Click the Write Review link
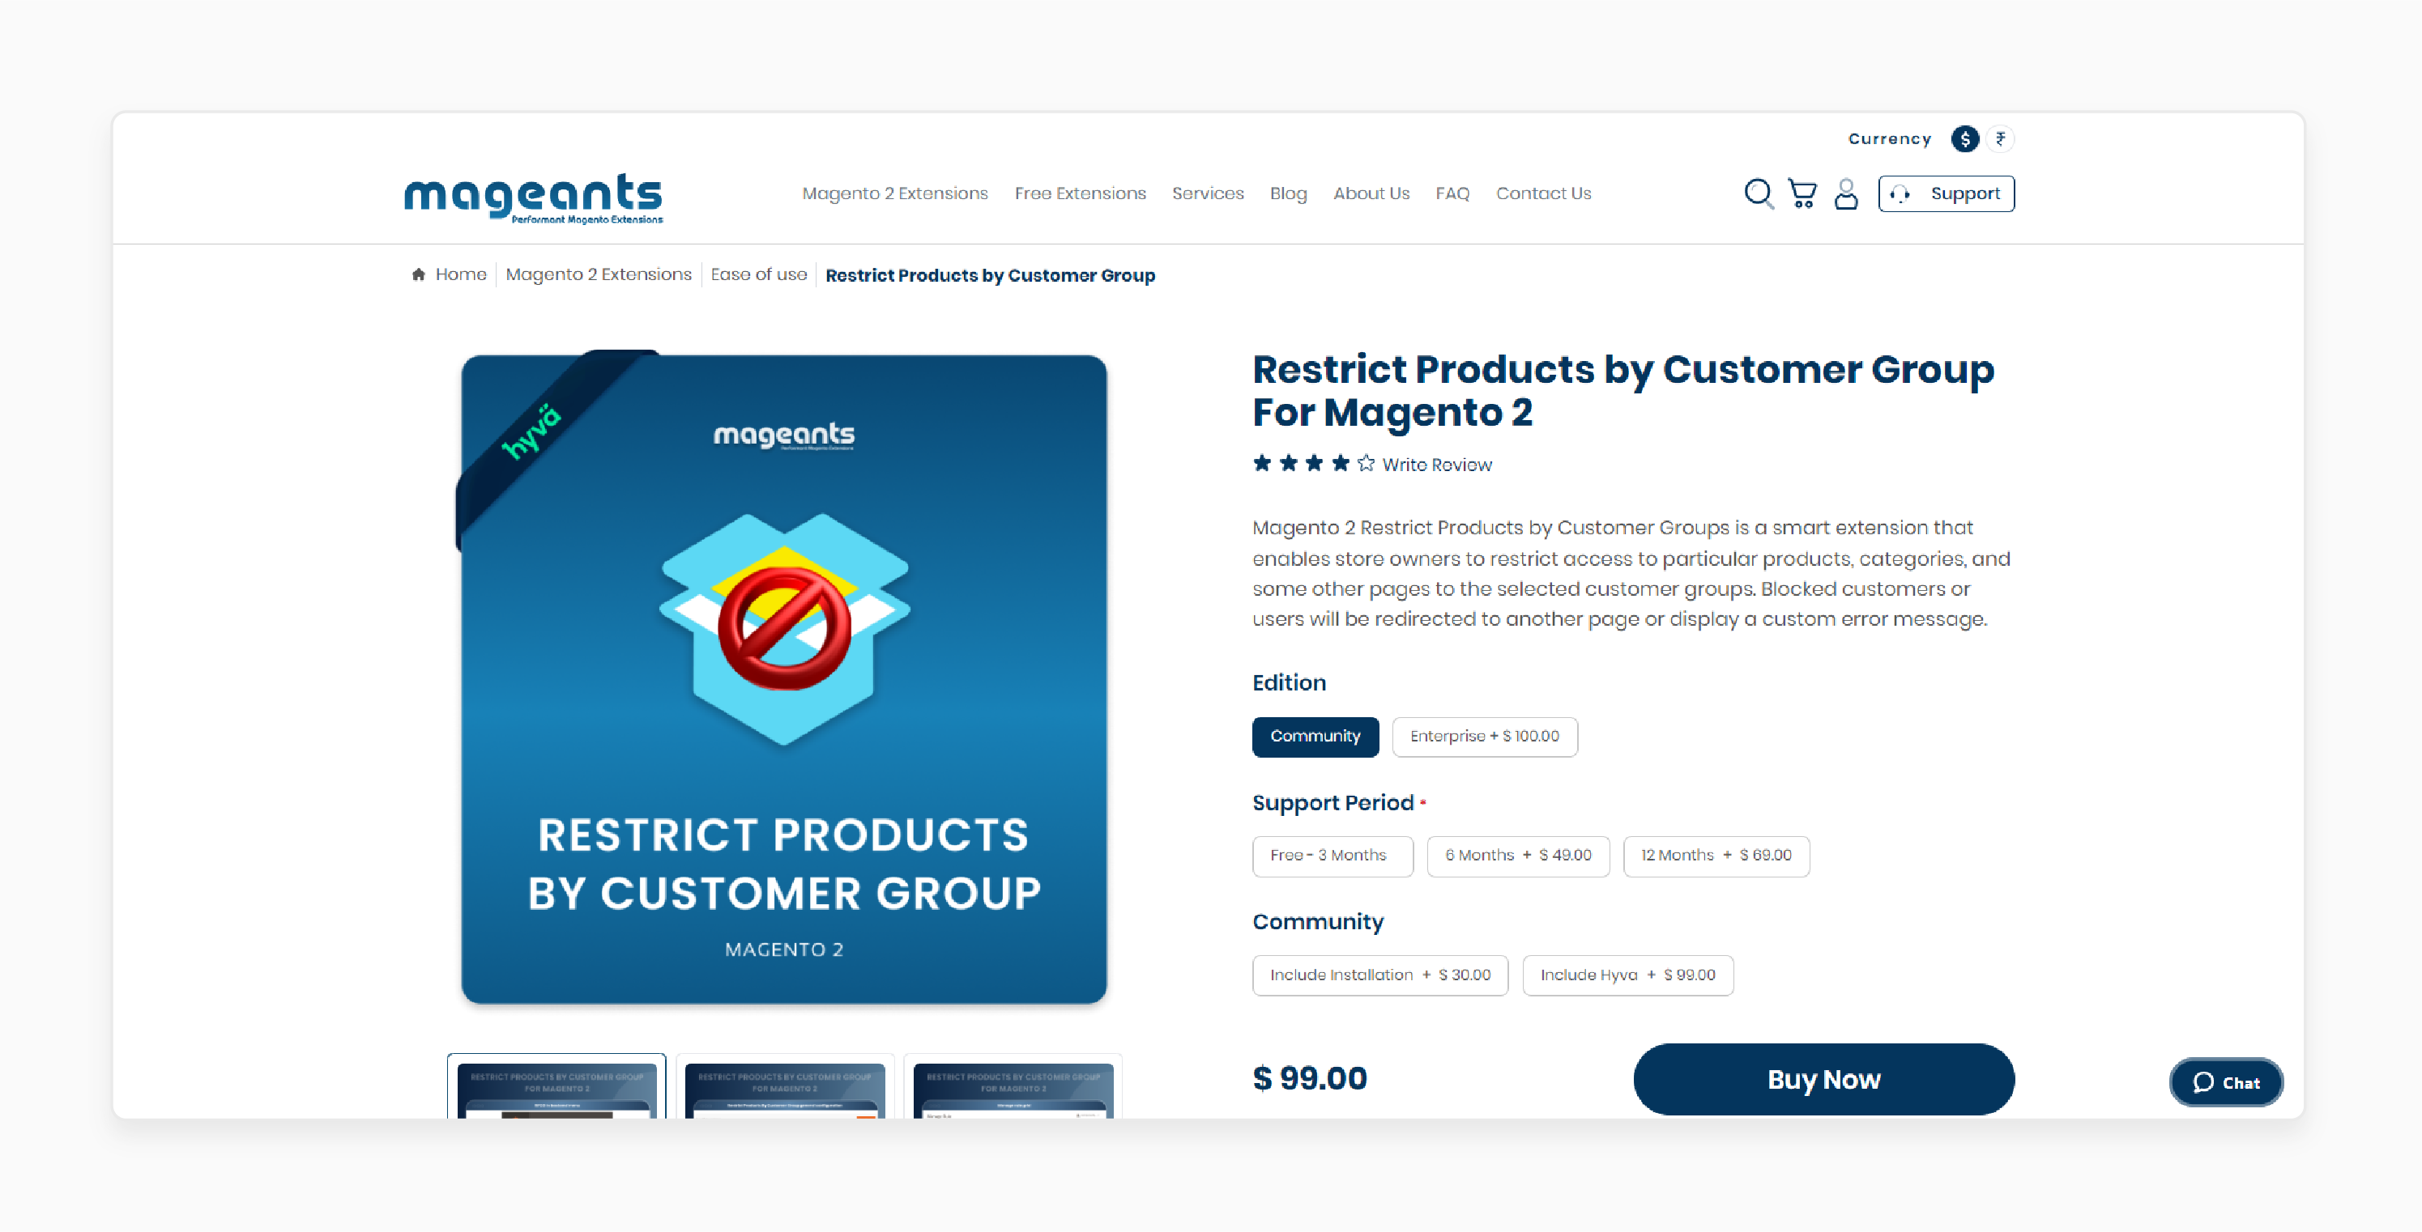Viewport: 2422px width, 1232px height. click(x=1435, y=465)
